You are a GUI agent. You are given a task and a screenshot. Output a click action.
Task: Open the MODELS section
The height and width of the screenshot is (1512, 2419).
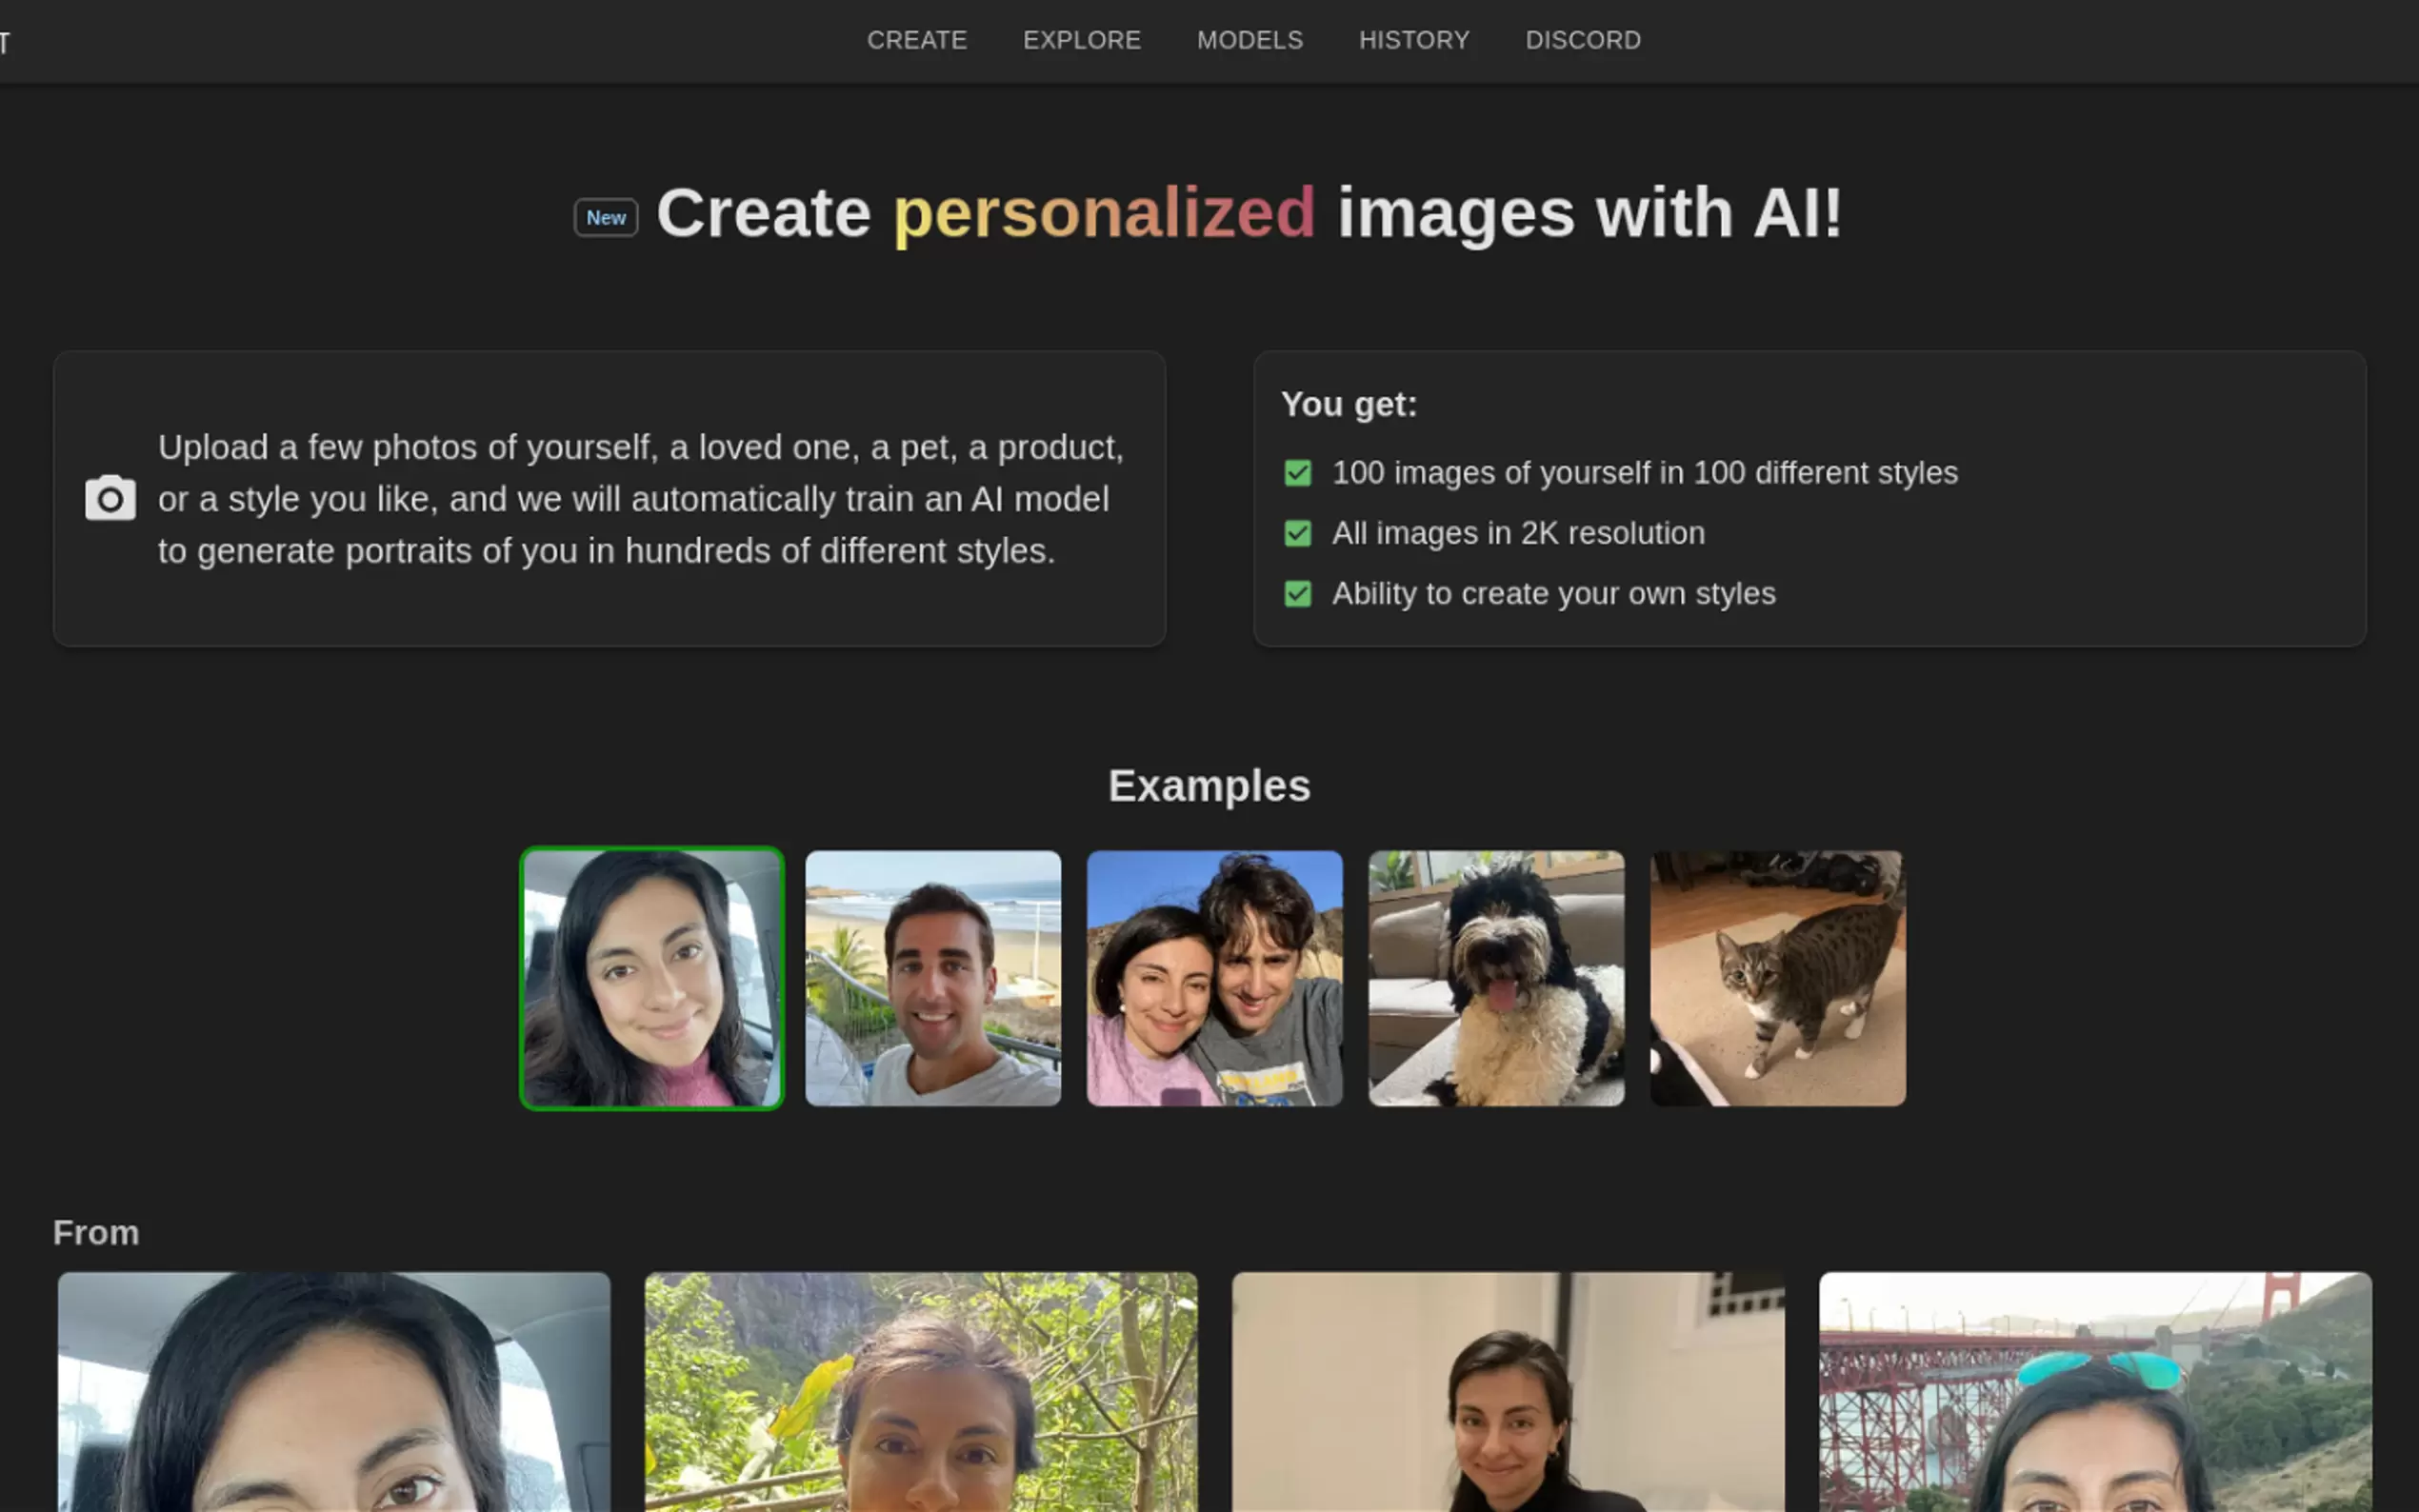tap(1249, 40)
